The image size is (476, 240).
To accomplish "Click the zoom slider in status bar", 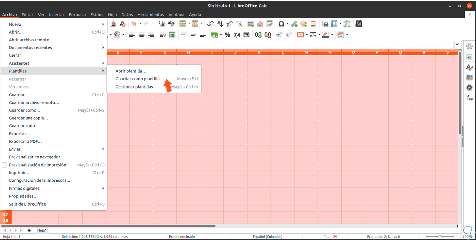I will click(440, 237).
